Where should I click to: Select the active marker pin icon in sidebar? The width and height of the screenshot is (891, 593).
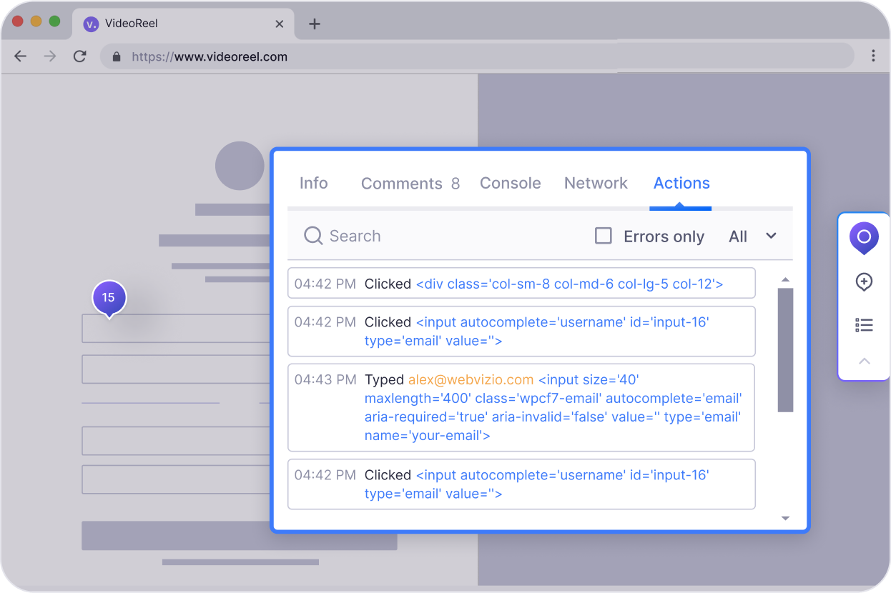864,237
